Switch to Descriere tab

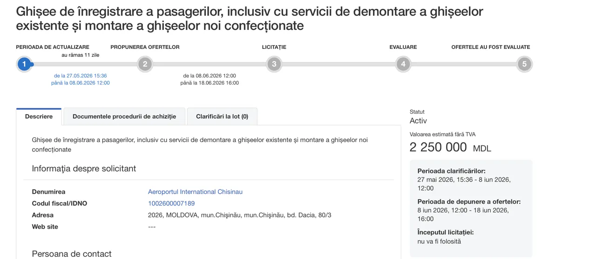tap(39, 116)
